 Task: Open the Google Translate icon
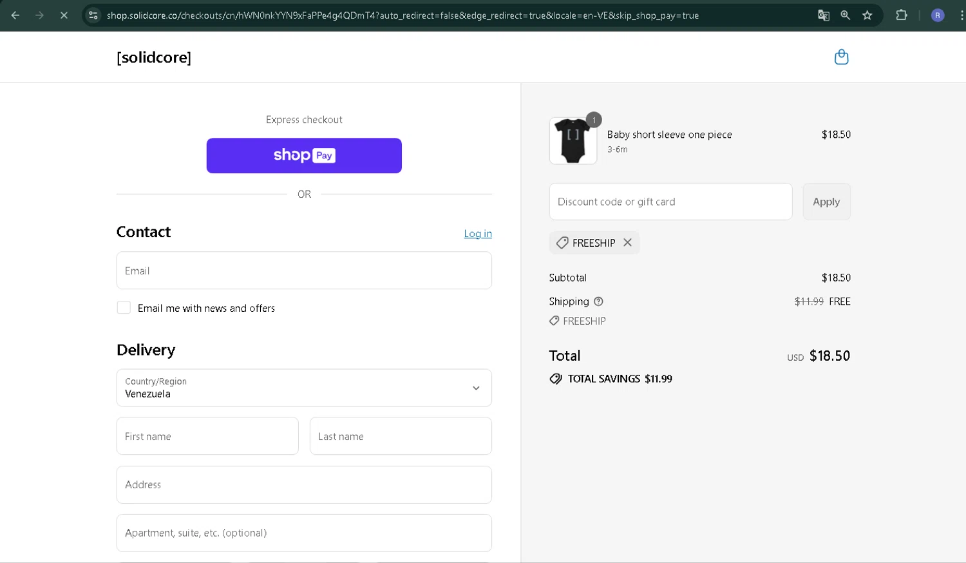824,15
